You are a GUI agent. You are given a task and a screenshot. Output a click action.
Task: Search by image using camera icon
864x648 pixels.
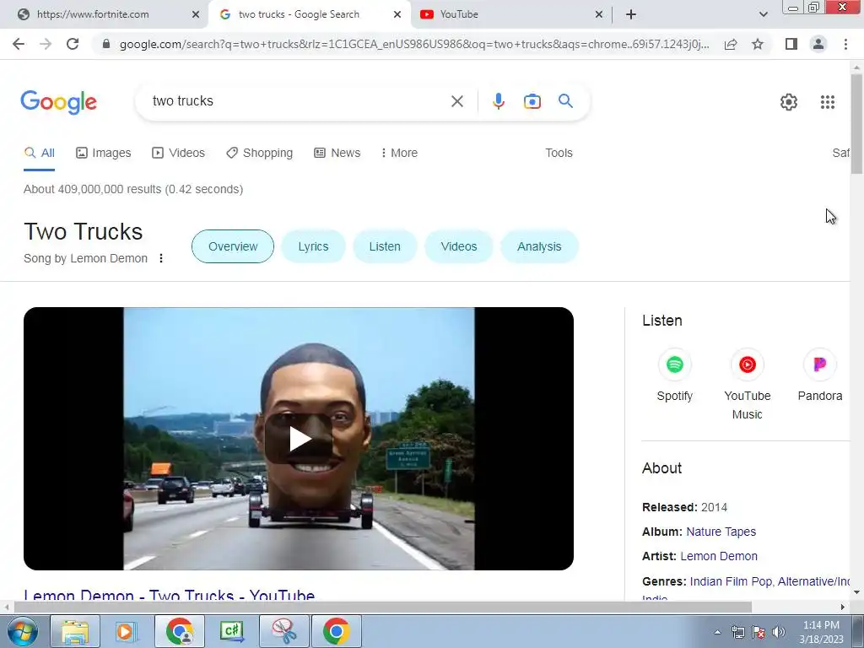532,101
